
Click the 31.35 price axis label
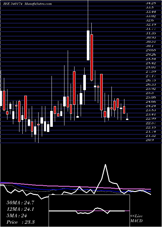(x=151, y=33)
